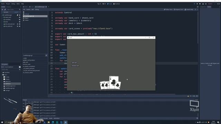Viewport: 221px width, 124px height.
Task: Switch to the Import dock tab
Action: click(9, 7)
